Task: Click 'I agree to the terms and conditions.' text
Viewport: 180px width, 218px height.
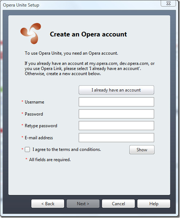Action: point(67,149)
